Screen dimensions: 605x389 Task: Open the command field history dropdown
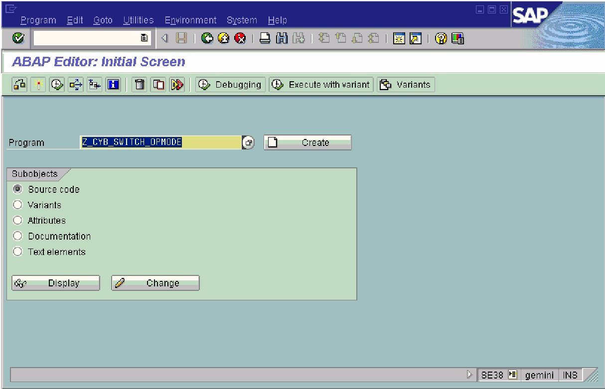click(144, 38)
